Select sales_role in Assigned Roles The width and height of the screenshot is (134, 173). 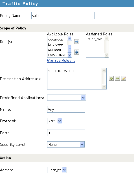point(95,39)
